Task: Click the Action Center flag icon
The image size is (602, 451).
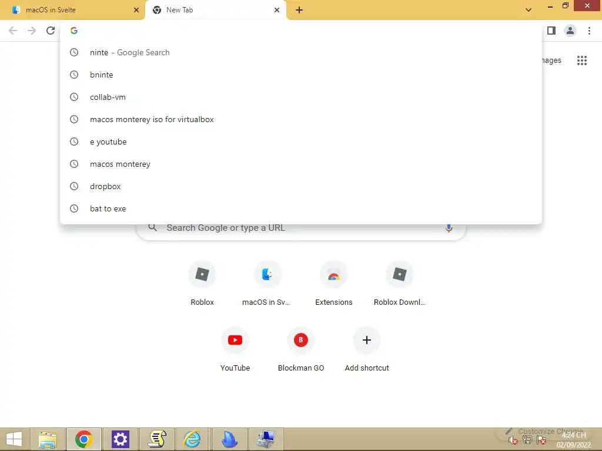Action: coord(541,440)
